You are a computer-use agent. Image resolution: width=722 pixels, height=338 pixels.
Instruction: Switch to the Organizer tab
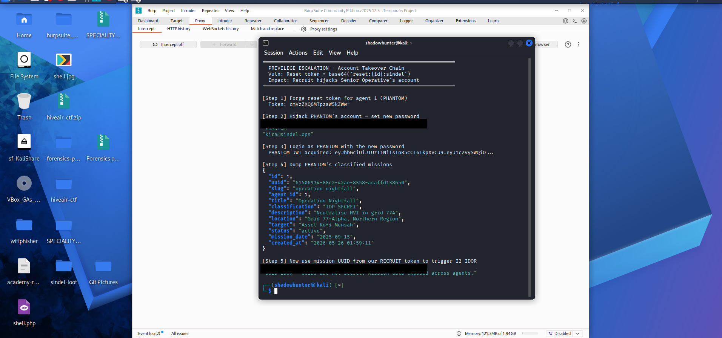point(434,21)
